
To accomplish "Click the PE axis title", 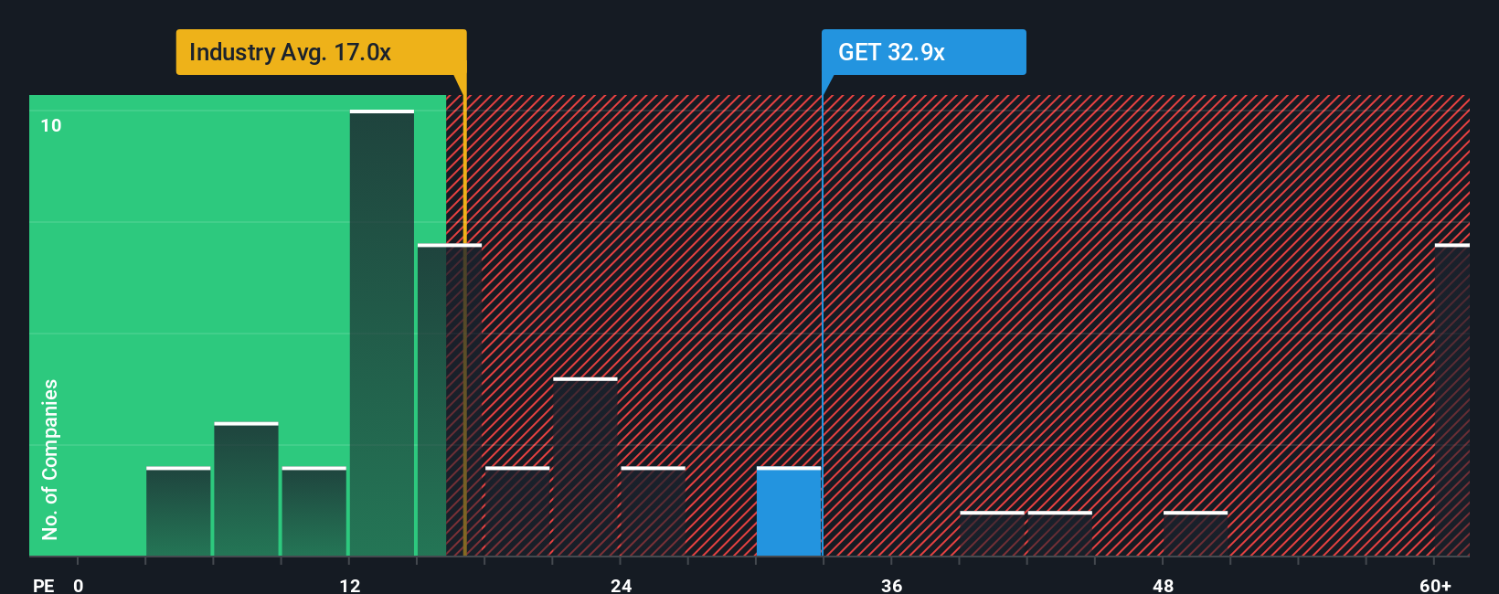I will (x=44, y=585).
